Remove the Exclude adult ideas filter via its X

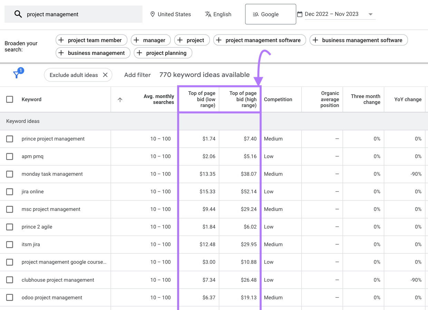pos(105,75)
